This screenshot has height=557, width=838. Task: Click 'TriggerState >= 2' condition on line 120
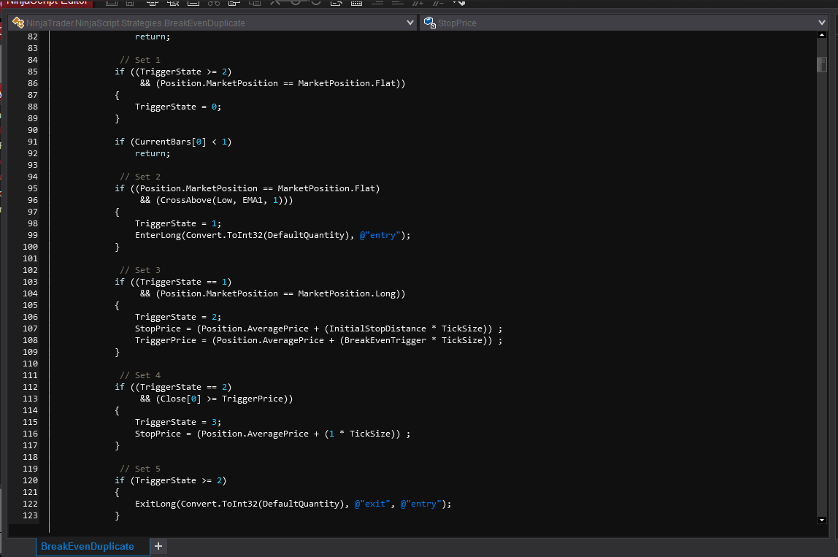[178, 480]
